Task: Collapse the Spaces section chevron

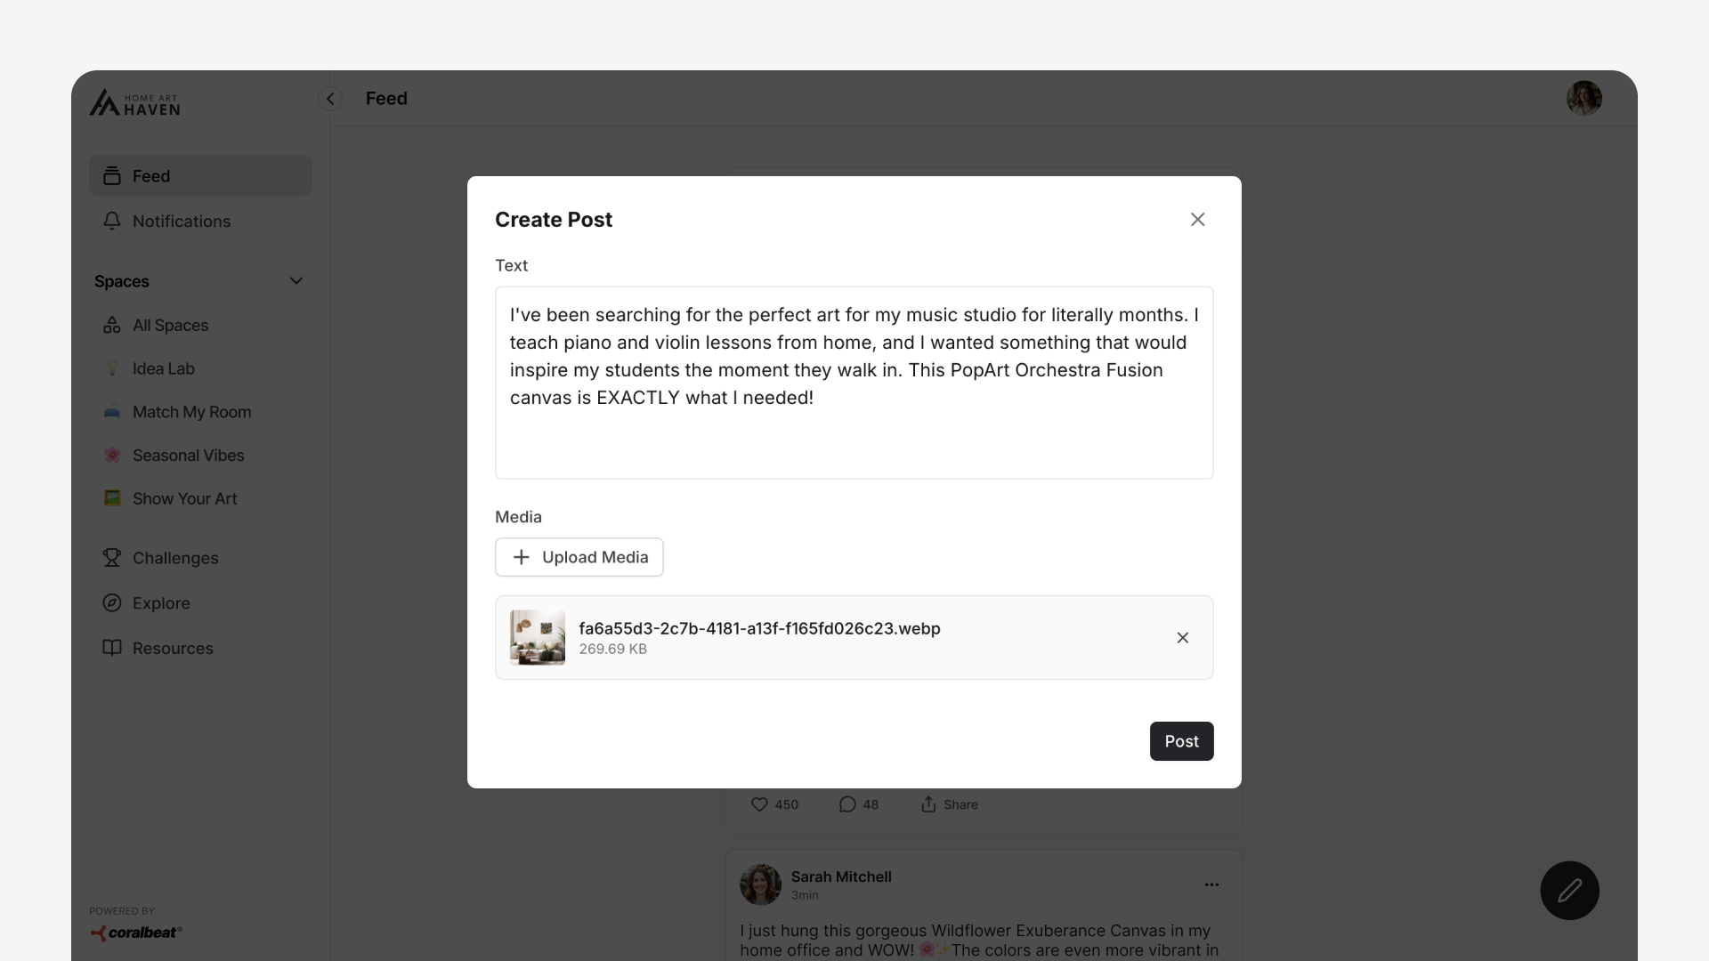Action: click(296, 281)
